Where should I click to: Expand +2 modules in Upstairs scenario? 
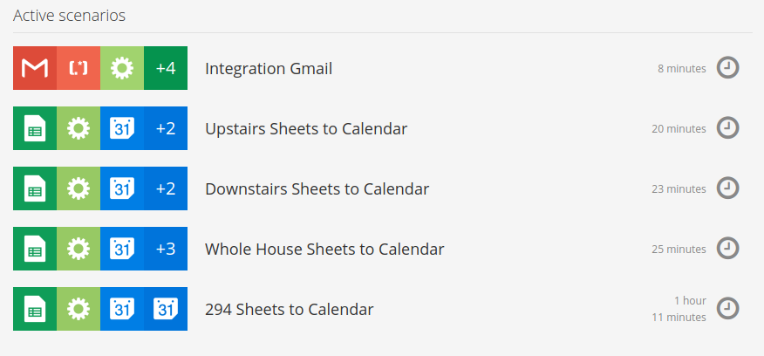[x=166, y=128]
